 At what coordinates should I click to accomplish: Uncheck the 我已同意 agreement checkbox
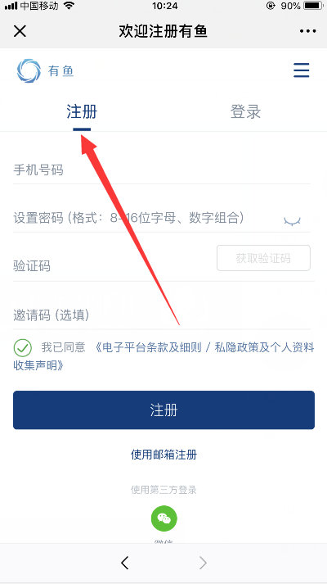[x=23, y=348]
